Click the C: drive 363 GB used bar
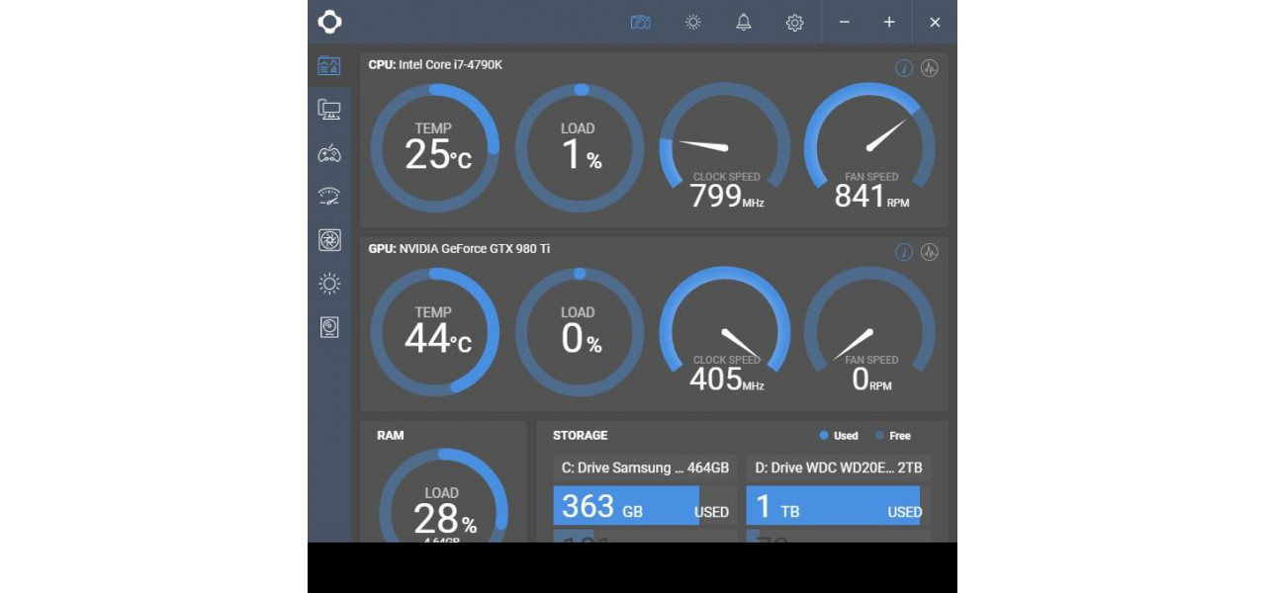The width and height of the screenshot is (1266, 593). click(645, 506)
